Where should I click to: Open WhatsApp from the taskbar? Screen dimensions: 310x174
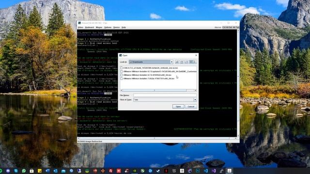point(24,171)
